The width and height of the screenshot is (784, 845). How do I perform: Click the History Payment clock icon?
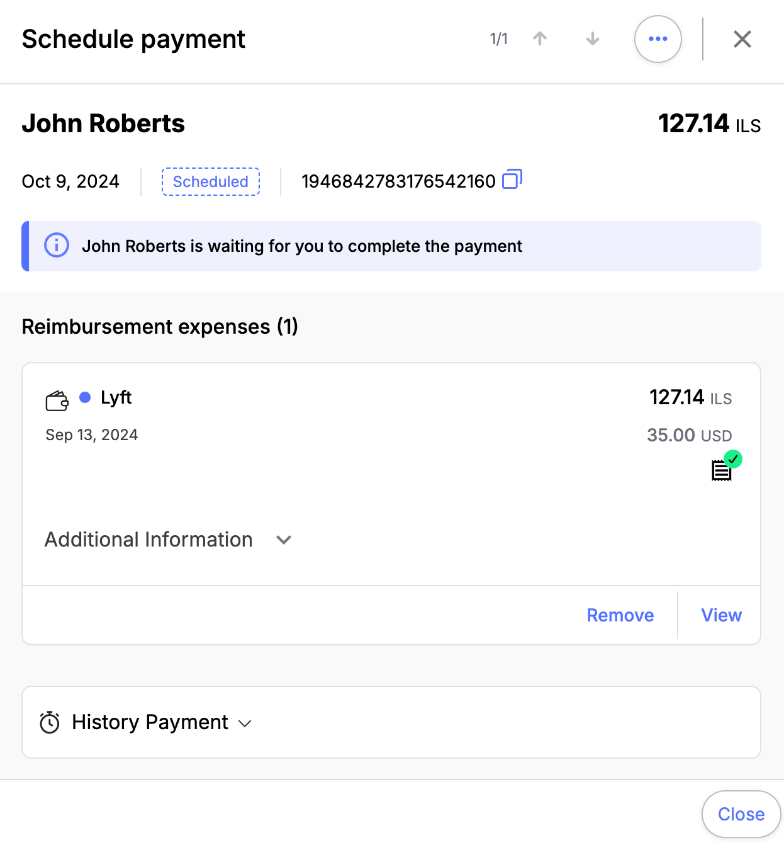point(50,722)
